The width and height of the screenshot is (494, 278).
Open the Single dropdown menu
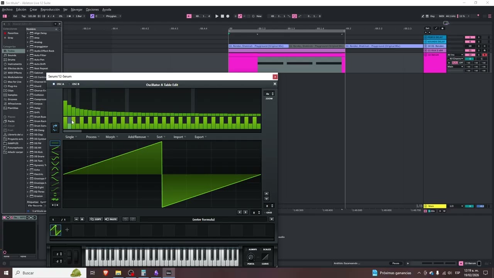tap(71, 137)
